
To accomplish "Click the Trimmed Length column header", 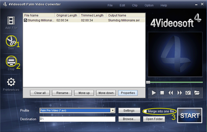I will click(x=93, y=15).
